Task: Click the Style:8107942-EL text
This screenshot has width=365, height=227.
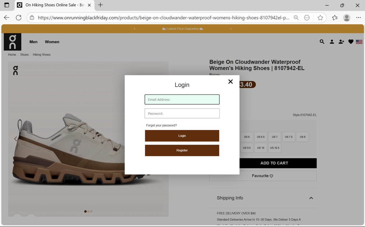Action: coord(304,115)
